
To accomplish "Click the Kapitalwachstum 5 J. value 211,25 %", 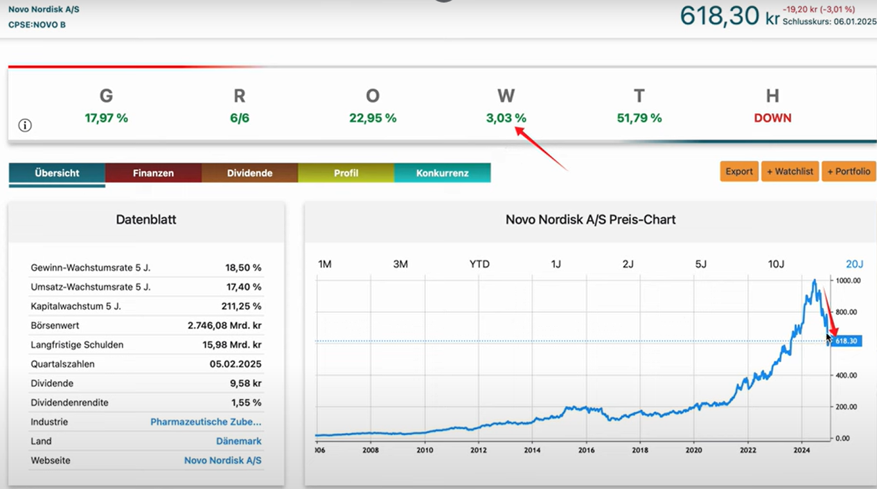I will pos(241,307).
